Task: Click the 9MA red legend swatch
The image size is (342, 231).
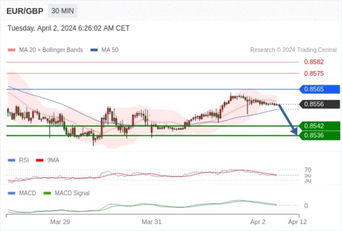Action: pyautogui.click(x=40, y=161)
